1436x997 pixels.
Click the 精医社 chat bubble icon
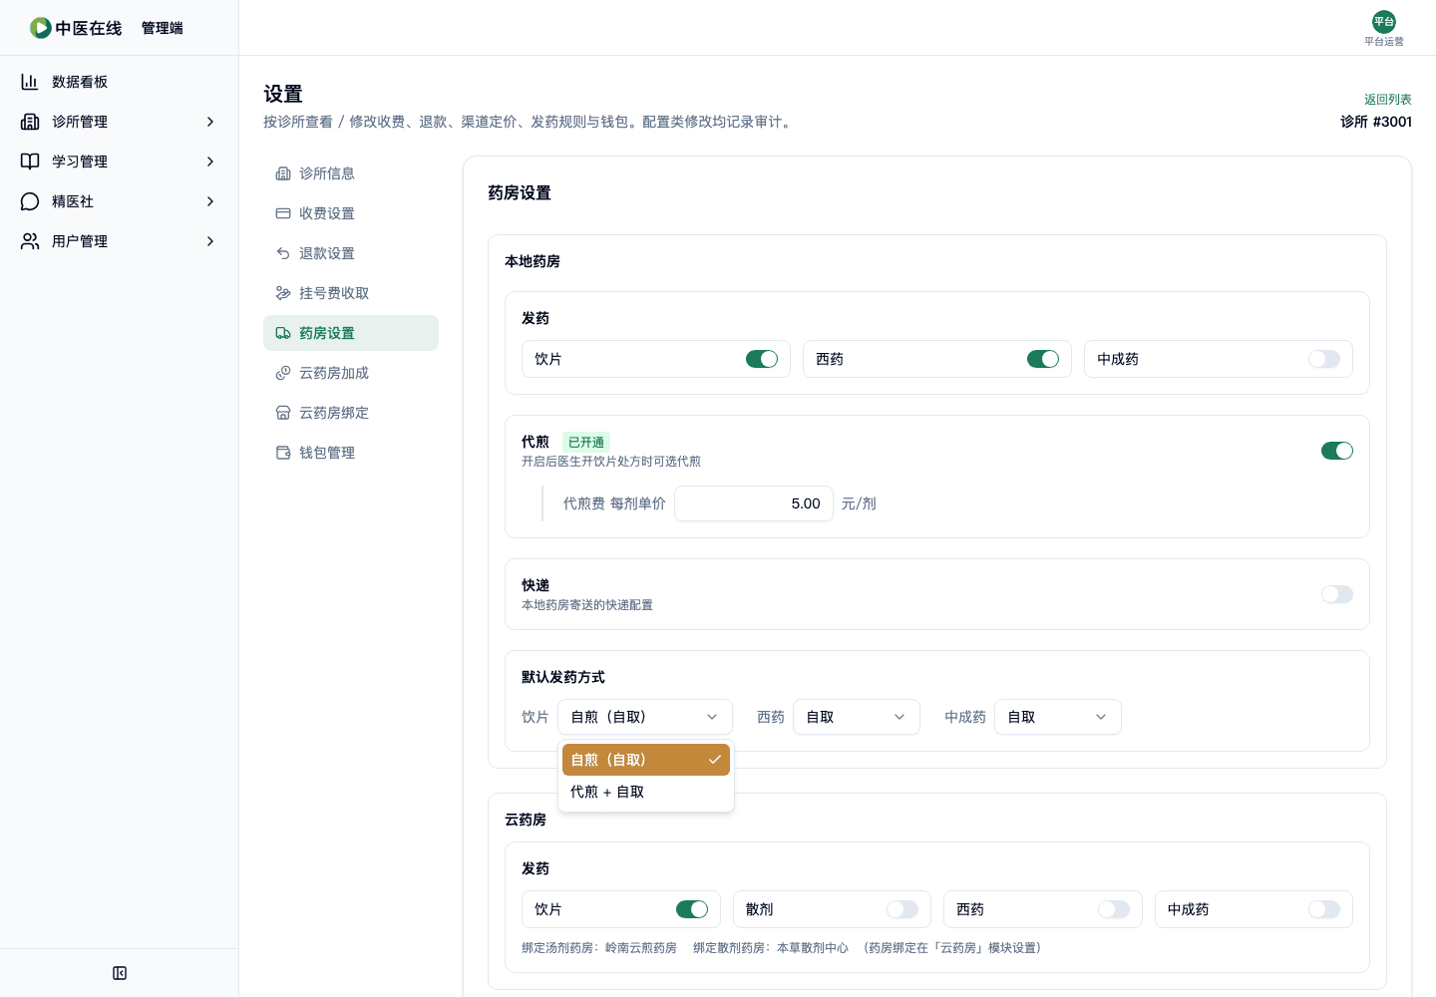click(x=30, y=201)
